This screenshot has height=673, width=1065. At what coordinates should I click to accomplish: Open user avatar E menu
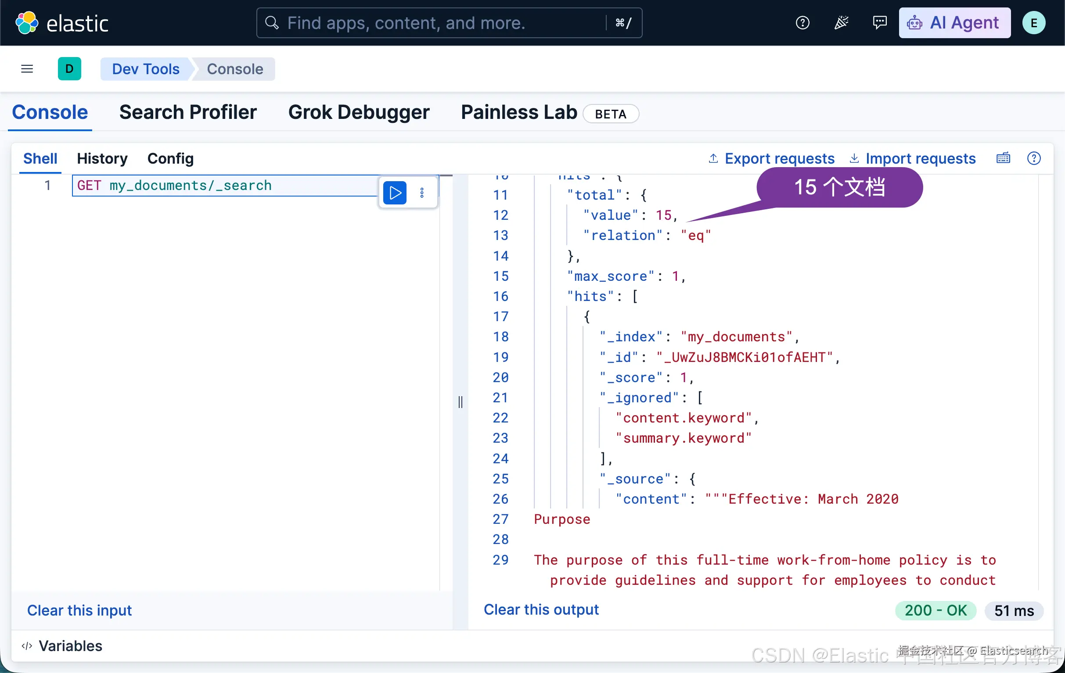pyautogui.click(x=1033, y=23)
